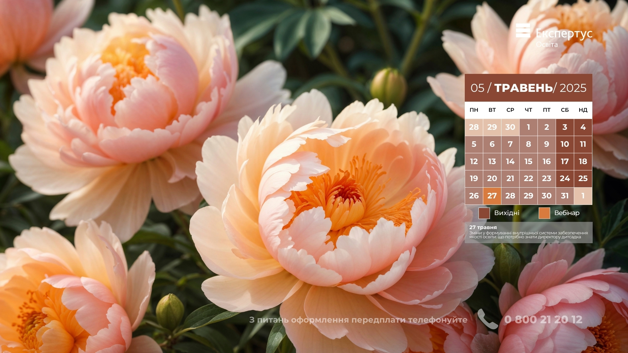The image size is (628, 353).
Task: Click date 12 in the calendar
Action: click(x=474, y=161)
